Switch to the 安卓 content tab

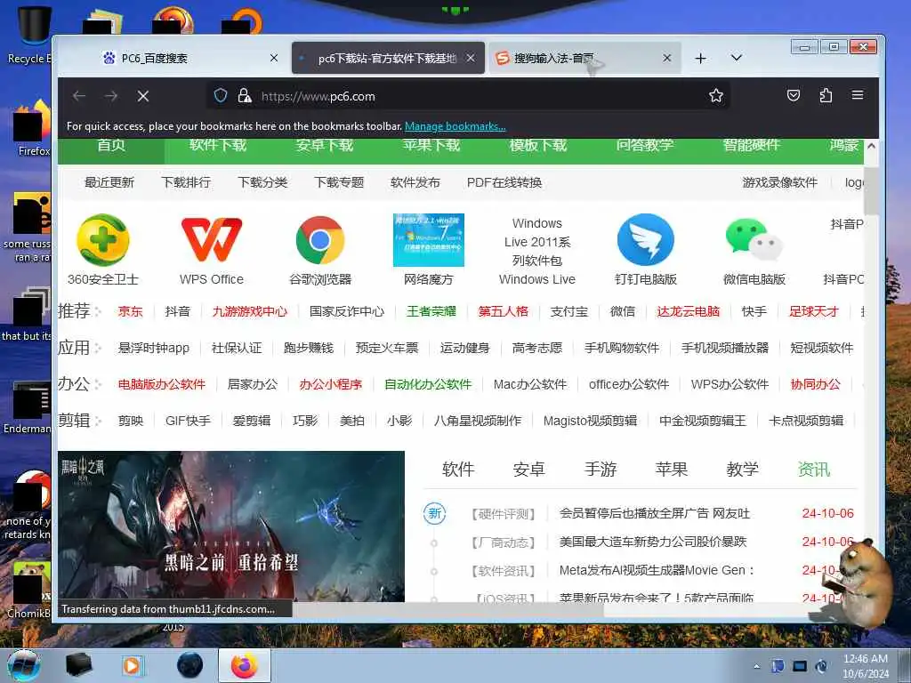(529, 470)
